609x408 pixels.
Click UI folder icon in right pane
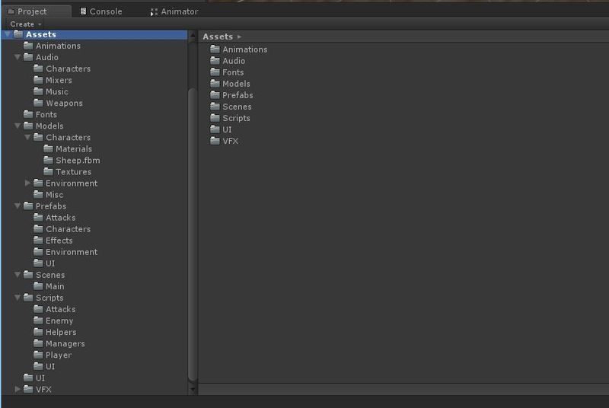point(215,129)
